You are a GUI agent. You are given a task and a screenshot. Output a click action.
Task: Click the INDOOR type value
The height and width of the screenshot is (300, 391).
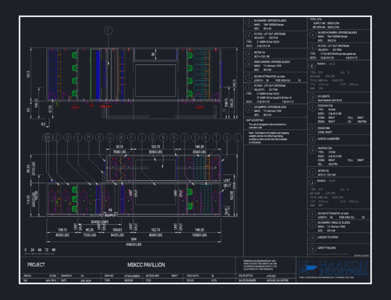coord(129,280)
